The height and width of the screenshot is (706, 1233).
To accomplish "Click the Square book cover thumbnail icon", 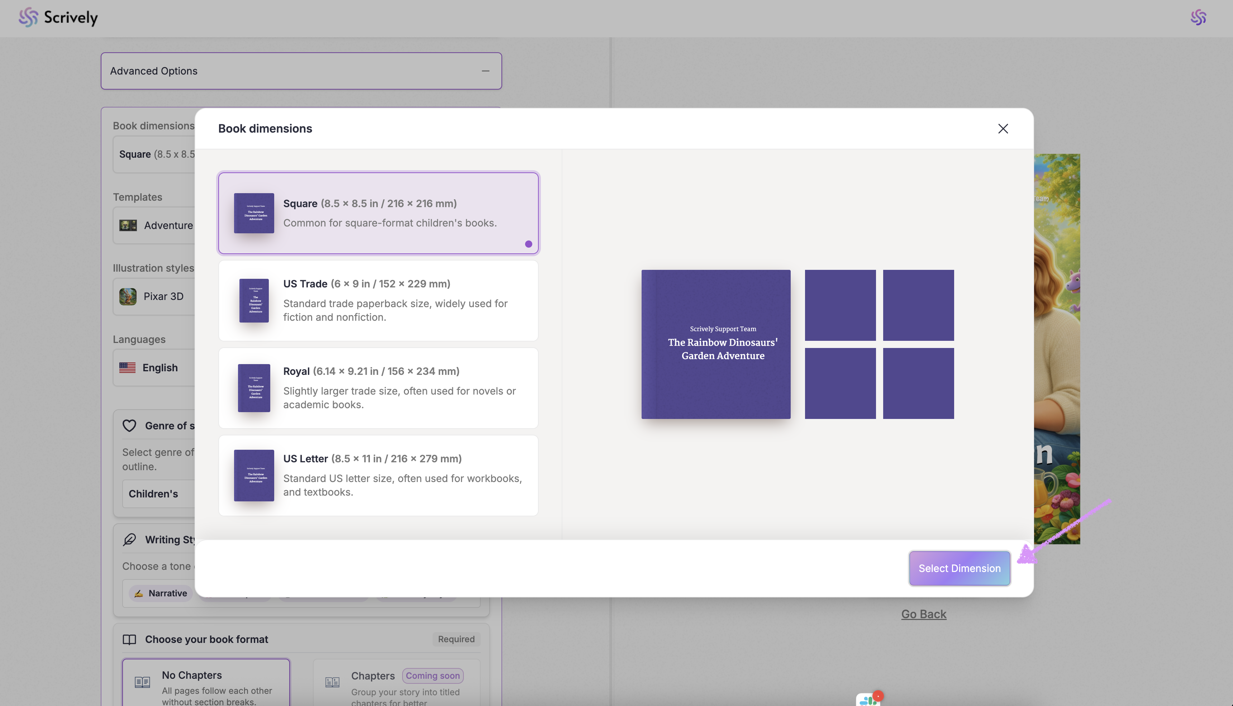I will (x=253, y=213).
